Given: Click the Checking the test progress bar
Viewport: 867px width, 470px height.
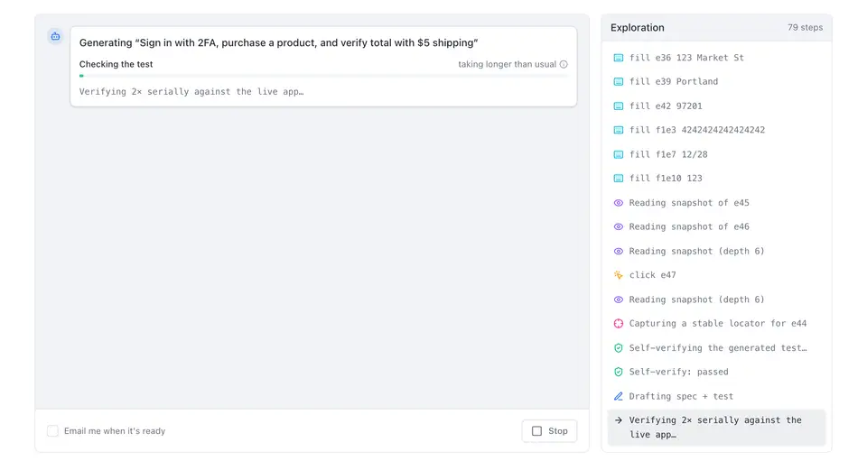Looking at the screenshot, I should point(323,76).
